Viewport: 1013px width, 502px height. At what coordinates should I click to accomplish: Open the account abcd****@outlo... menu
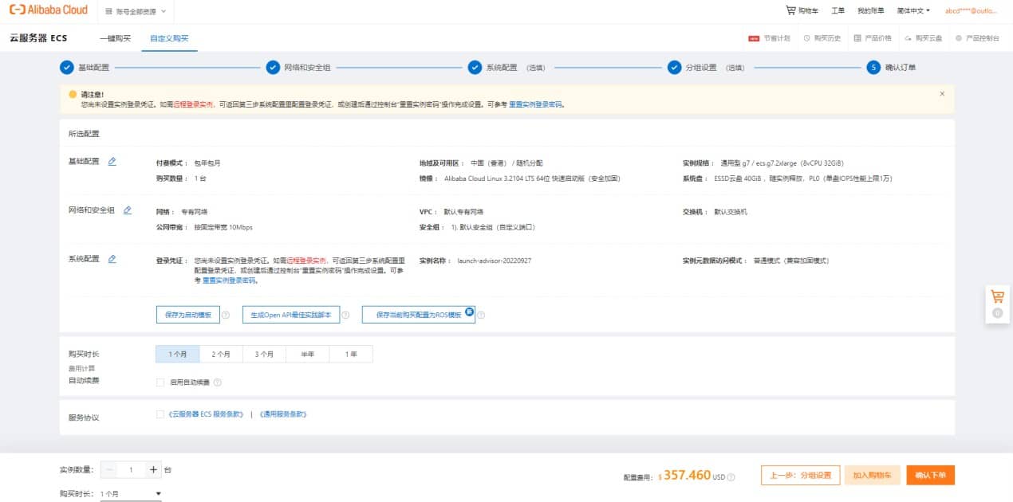coord(971,11)
